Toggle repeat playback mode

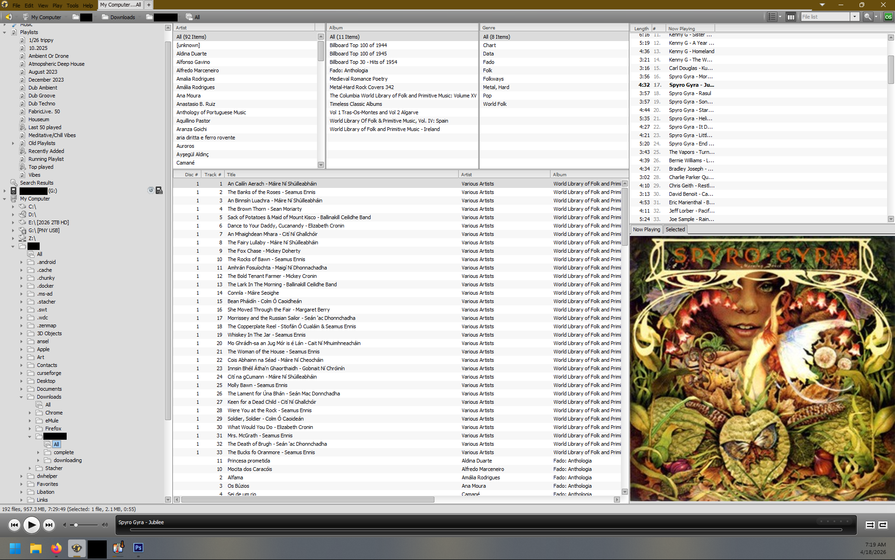(883, 525)
